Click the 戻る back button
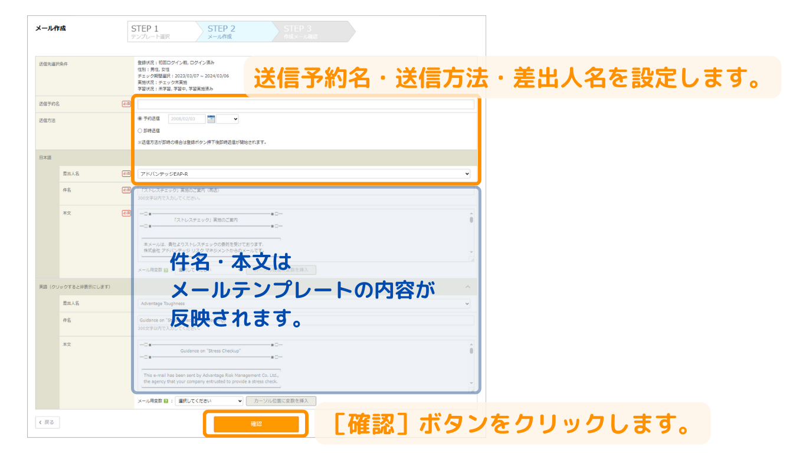This screenshot has width=806, height=453. pos(48,422)
